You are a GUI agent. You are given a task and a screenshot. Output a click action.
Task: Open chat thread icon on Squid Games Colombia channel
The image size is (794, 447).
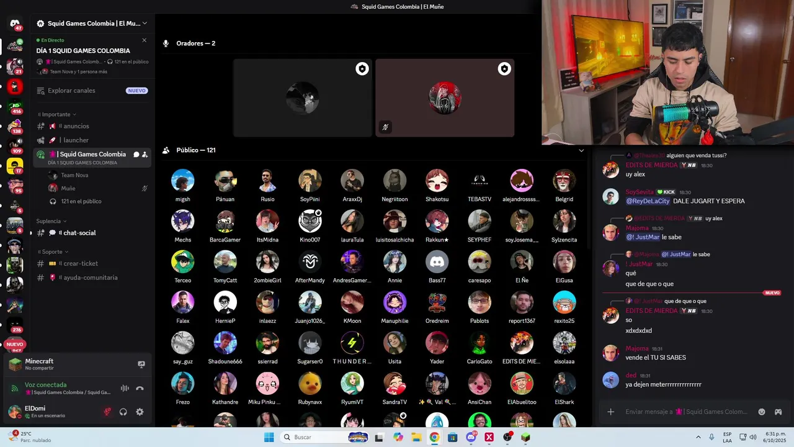coord(136,155)
